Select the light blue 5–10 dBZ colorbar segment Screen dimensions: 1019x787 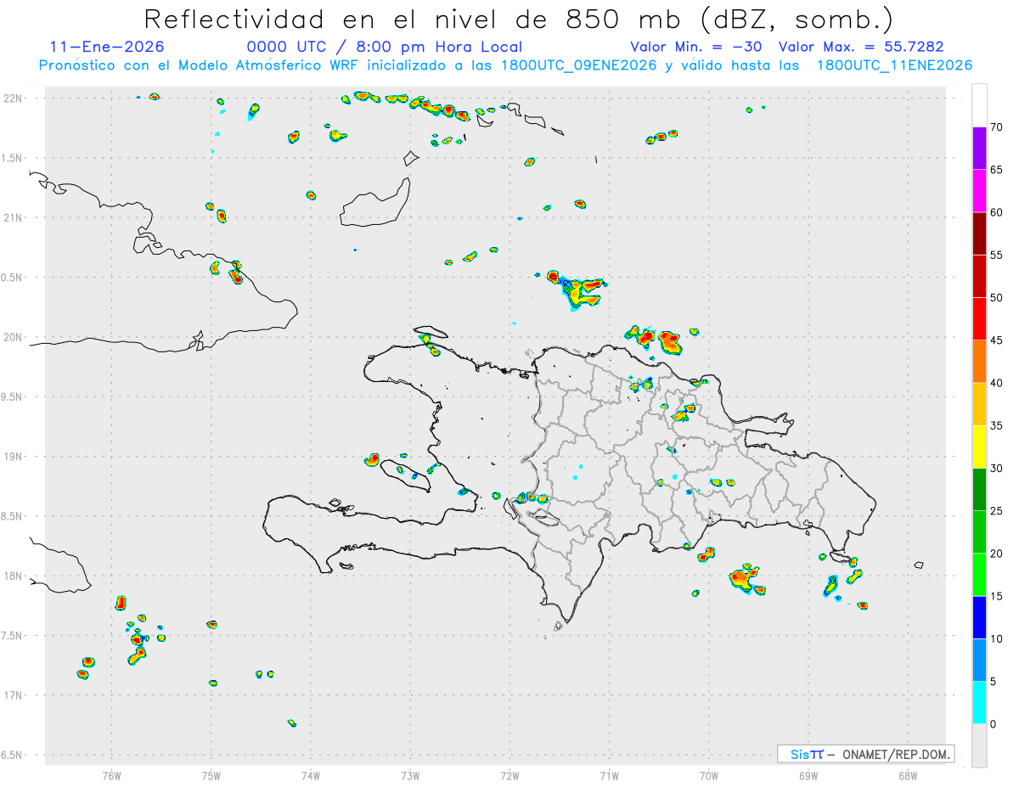pyautogui.click(x=979, y=661)
